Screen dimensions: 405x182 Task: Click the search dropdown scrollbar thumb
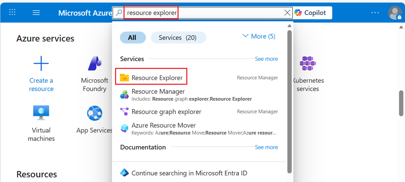289,101
